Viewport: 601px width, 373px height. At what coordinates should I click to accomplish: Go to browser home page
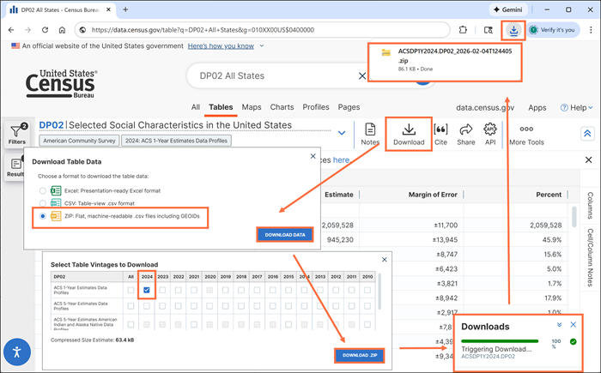tap(62, 30)
